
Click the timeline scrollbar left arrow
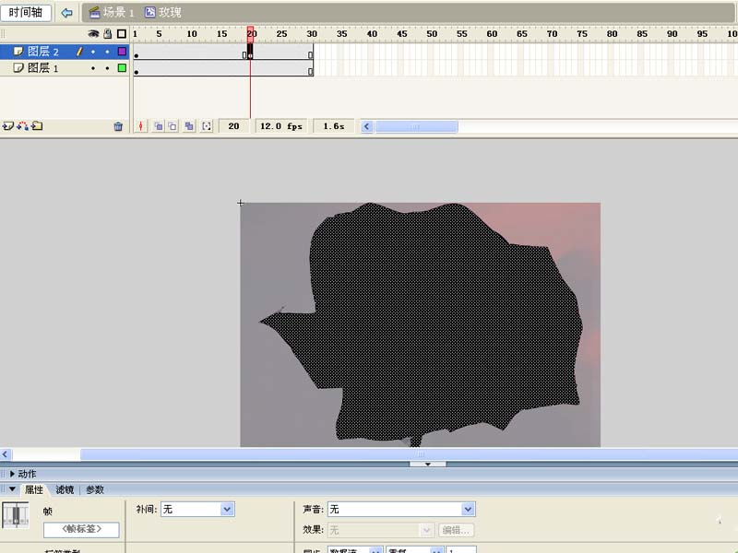(367, 126)
